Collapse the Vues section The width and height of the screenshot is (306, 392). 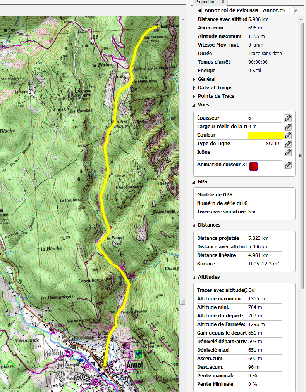pyautogui.click(x=194, y=105)
